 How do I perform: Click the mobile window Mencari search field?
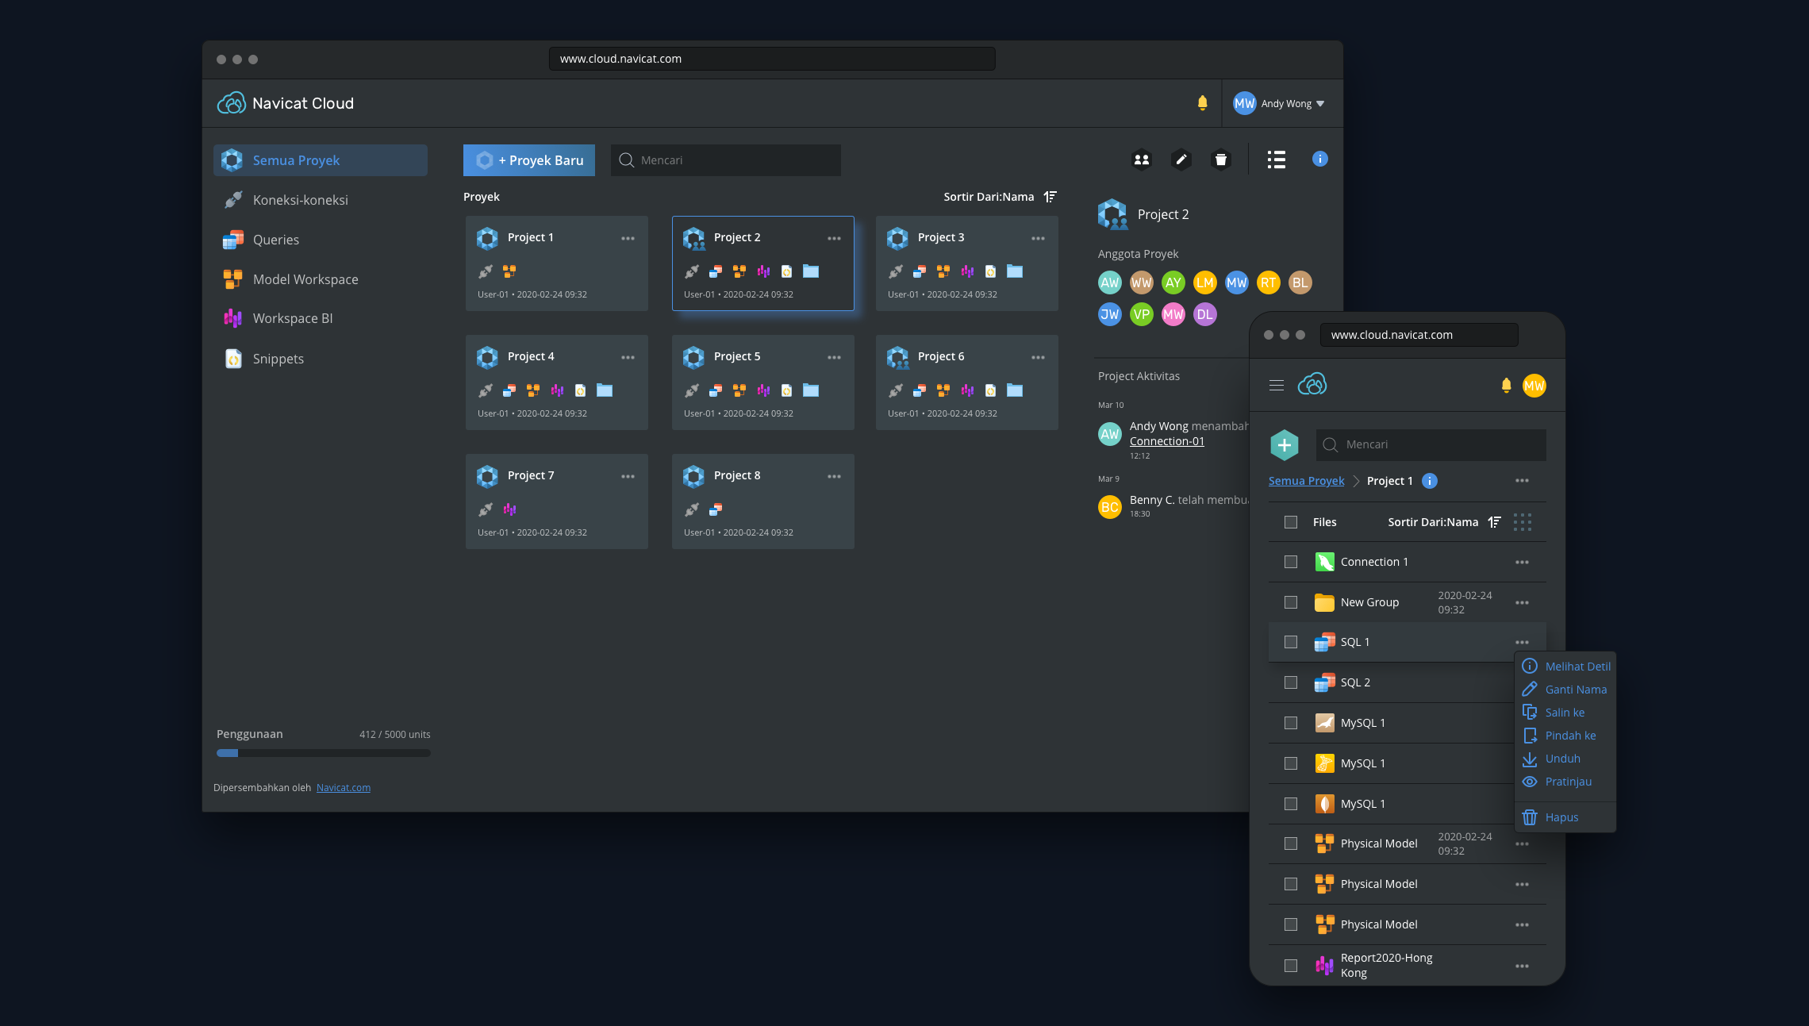point(1431,445)
